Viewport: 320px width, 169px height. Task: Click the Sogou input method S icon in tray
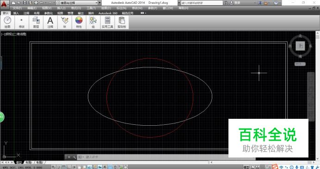point(275,167)
